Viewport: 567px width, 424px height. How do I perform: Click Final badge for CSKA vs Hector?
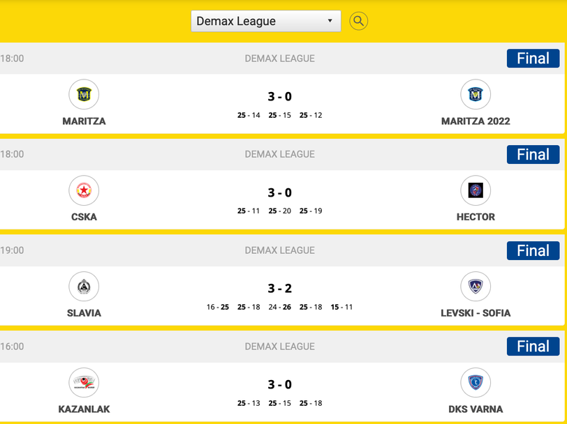533,155
